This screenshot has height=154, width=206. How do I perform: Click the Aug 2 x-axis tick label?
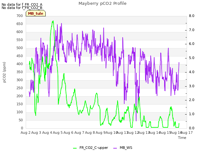25,133
